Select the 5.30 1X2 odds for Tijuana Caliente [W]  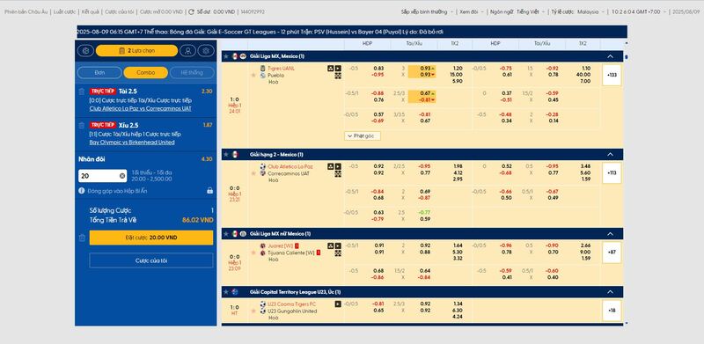(457, 252)
